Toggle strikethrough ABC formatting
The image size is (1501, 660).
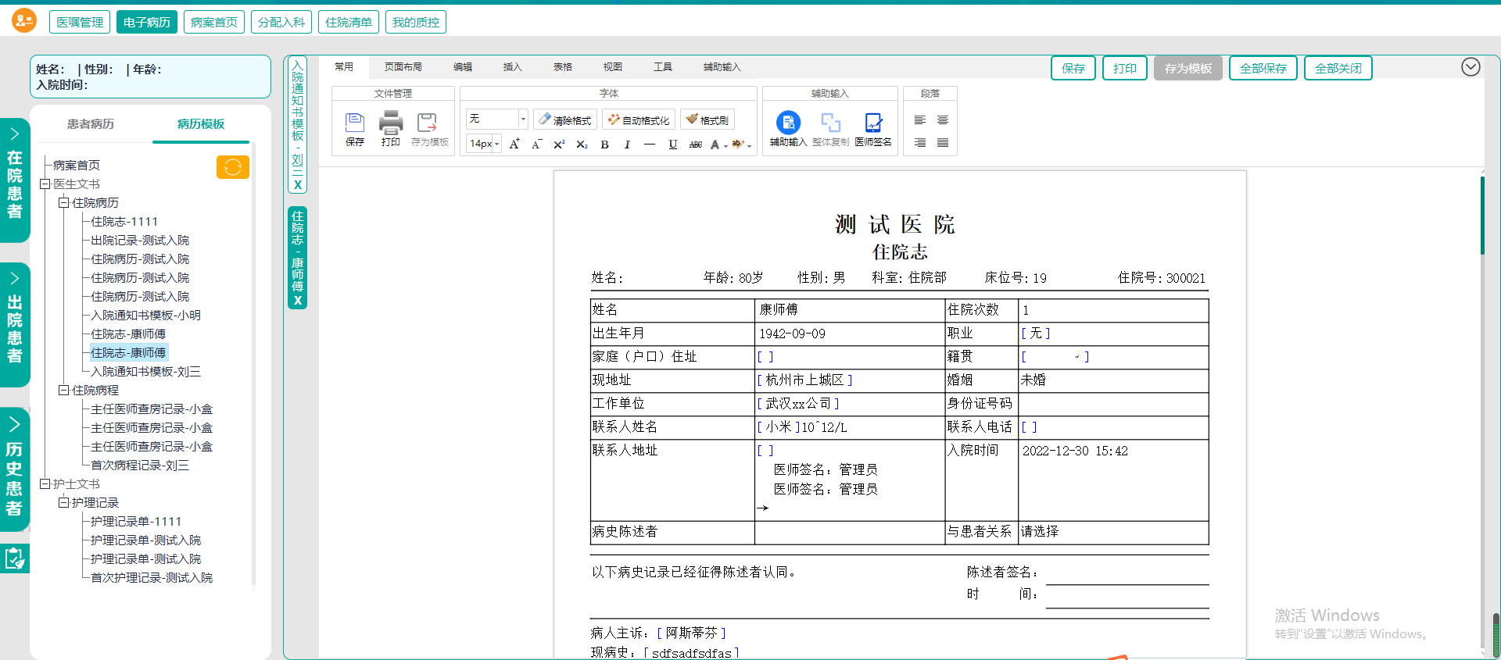click(x=696, y=144)
